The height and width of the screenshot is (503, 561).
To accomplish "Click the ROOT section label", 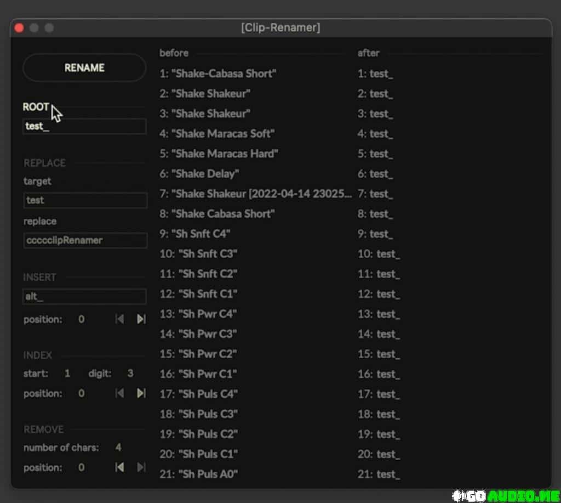I will pyautogui.click(x=36, y=107).
